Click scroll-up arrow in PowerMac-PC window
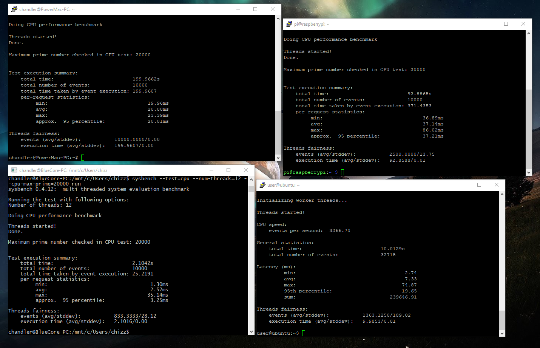 (x=278, y=18)
